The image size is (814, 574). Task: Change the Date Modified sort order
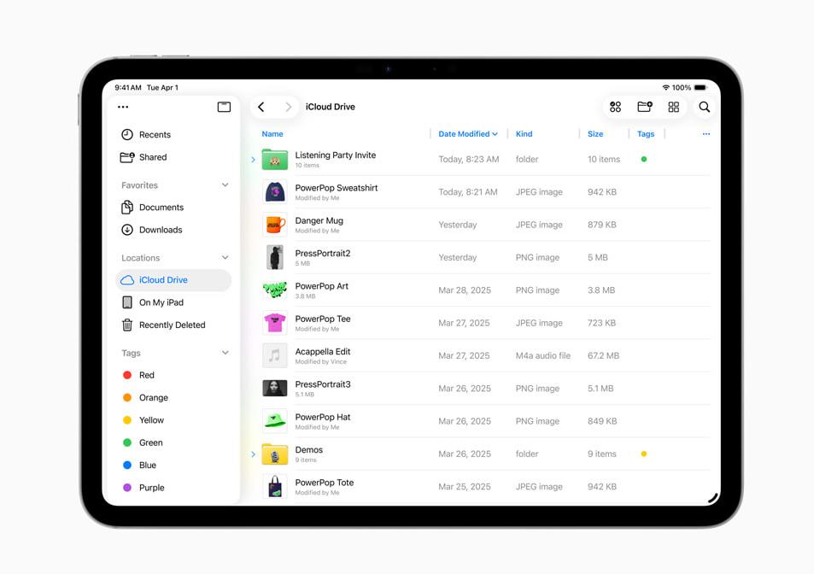pyautogui.click(x=468, y=134)
